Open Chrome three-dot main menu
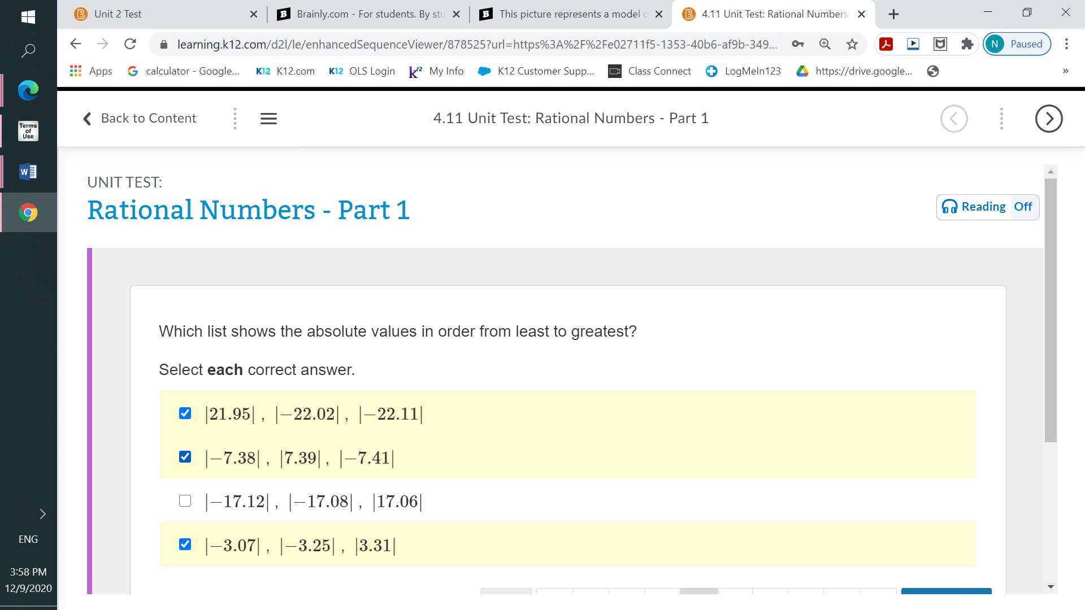Image resolution: width=1085 pixels, height=610 pixels. click(1066, 44)
